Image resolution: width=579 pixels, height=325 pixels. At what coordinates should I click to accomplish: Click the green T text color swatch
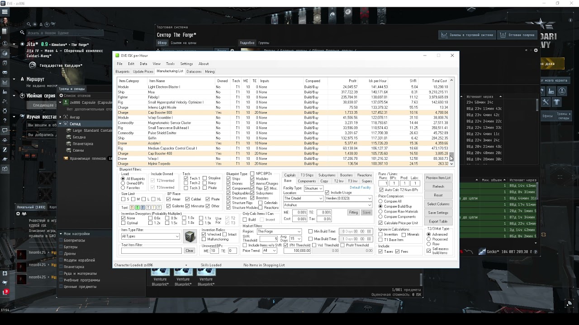point(137,208)
